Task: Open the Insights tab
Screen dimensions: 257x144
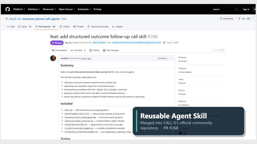Action: pyautogui.click(x=118, y=26)
